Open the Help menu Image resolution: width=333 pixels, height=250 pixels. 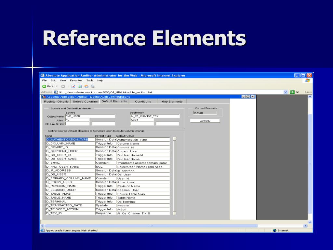[100, 81]
